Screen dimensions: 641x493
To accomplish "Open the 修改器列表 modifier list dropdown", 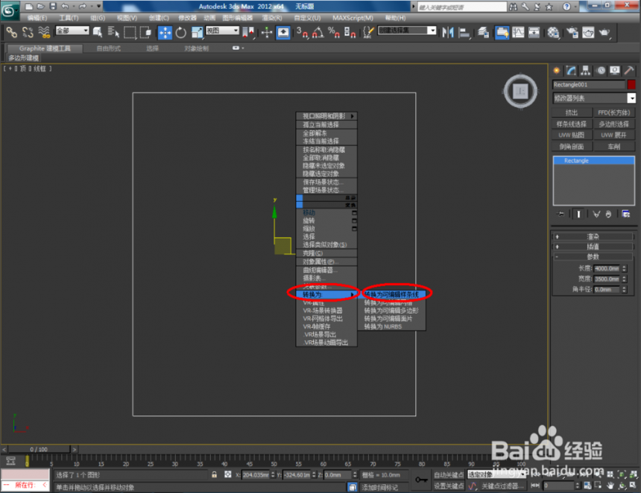I will [x=594, y=98].
